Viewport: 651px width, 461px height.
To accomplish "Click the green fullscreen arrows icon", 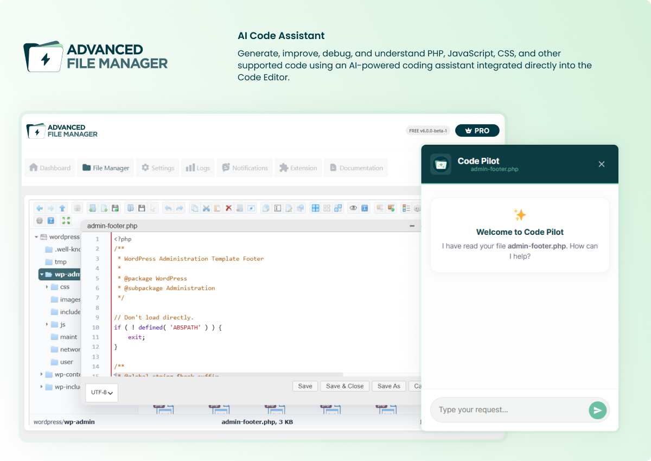I will (x=66, y=220).
